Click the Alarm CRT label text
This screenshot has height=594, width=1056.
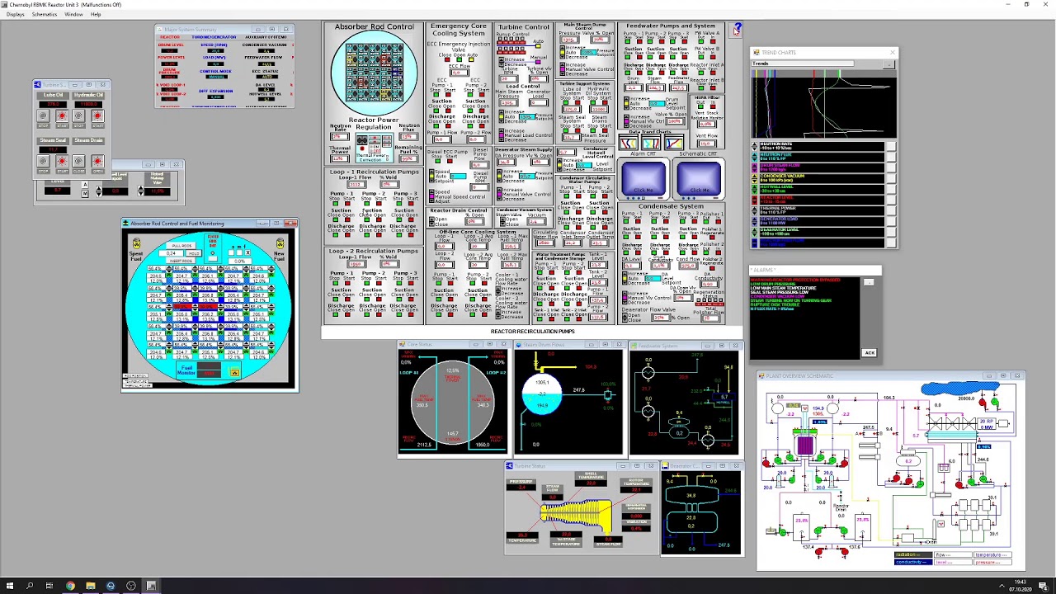(x=643, y=154)
